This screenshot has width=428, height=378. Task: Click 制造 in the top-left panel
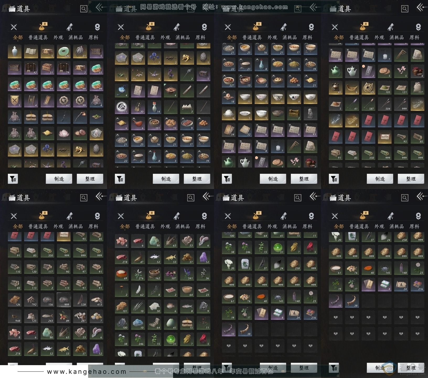pyautogui.click(x=59, y=179)
